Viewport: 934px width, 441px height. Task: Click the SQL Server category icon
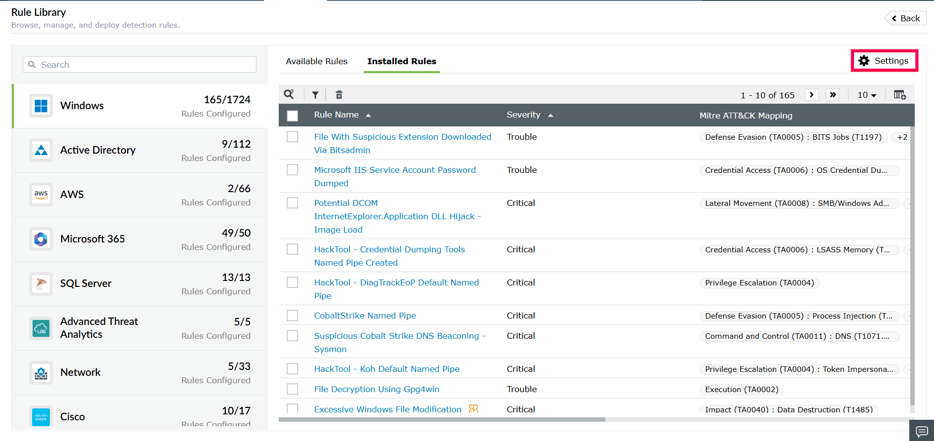point(41,283)
